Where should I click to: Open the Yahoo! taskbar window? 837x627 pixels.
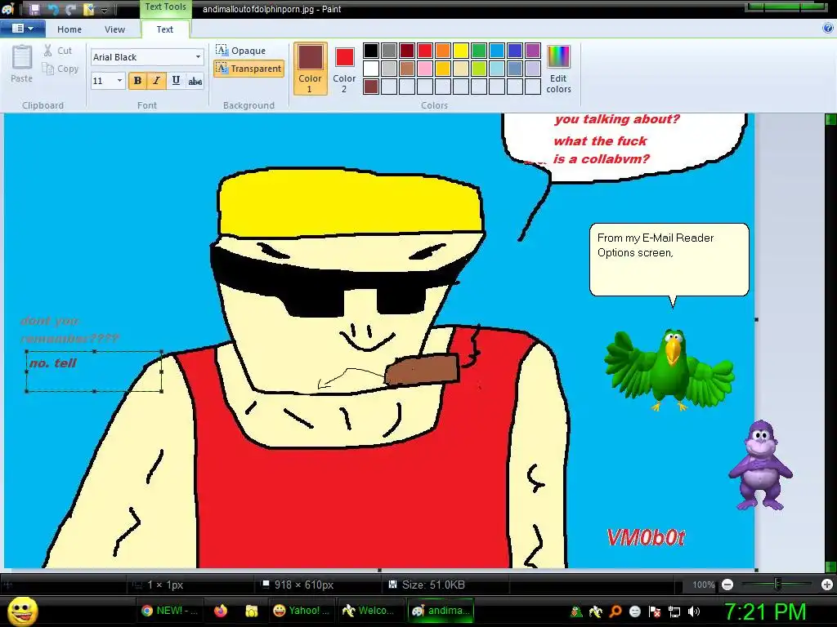pyautogui.click(x=301, y=611)
